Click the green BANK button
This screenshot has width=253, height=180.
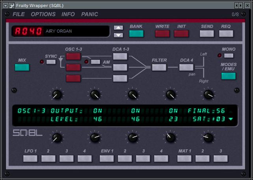click(x=136, y=34)
